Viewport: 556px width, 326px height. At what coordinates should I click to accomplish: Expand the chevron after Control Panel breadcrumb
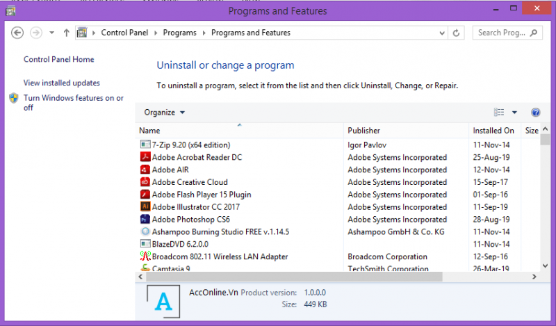(x=156, y=33)
